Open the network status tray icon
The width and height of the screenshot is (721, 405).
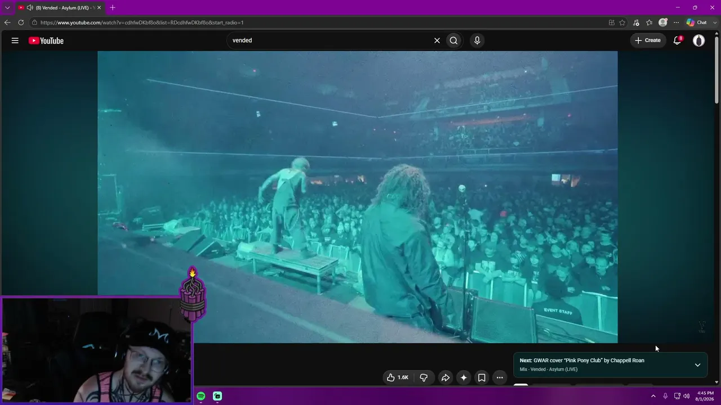[677, 396]
